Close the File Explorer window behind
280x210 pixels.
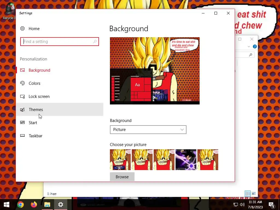coord(252,39)
